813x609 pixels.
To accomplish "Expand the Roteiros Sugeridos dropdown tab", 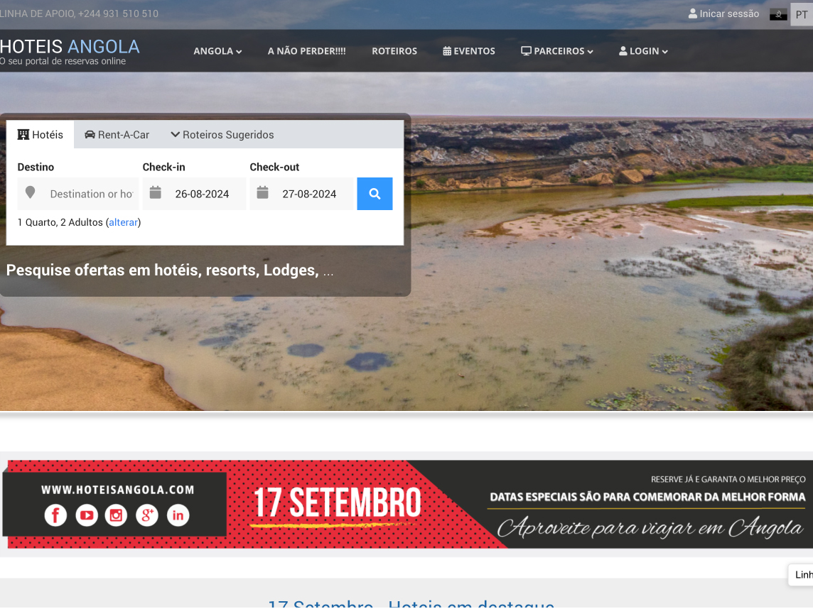I will pos(222,135).
